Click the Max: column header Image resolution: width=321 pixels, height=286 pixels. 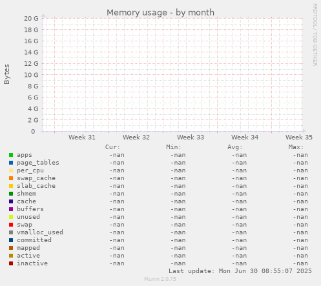[296, 147]
